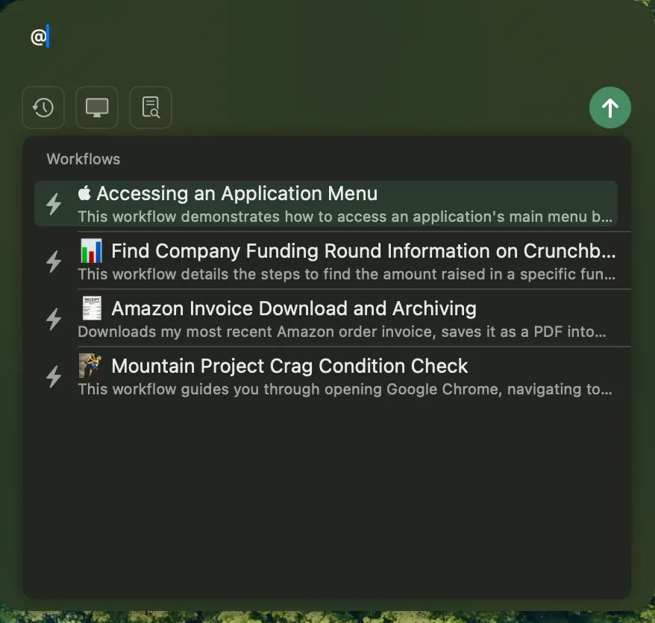Click lightning bolt beside Accessing an Application Menu
Screen dimensions: 655x623
click(54, 204)
